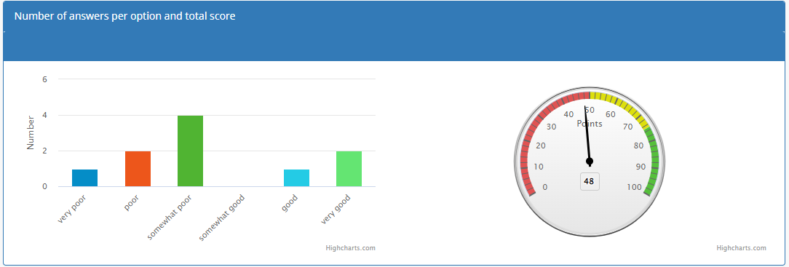This screenshot has width=789, height=267.
Task: Click the red zone of the gauge
Action: click(x=534, y=127)
